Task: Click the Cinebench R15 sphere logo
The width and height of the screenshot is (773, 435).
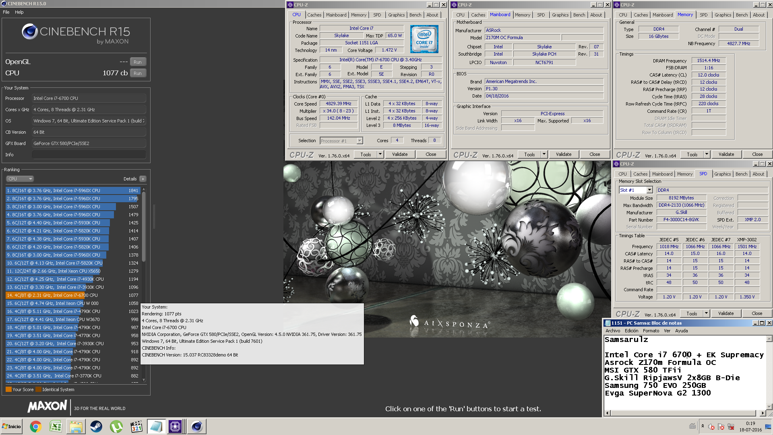Action: 30,32
